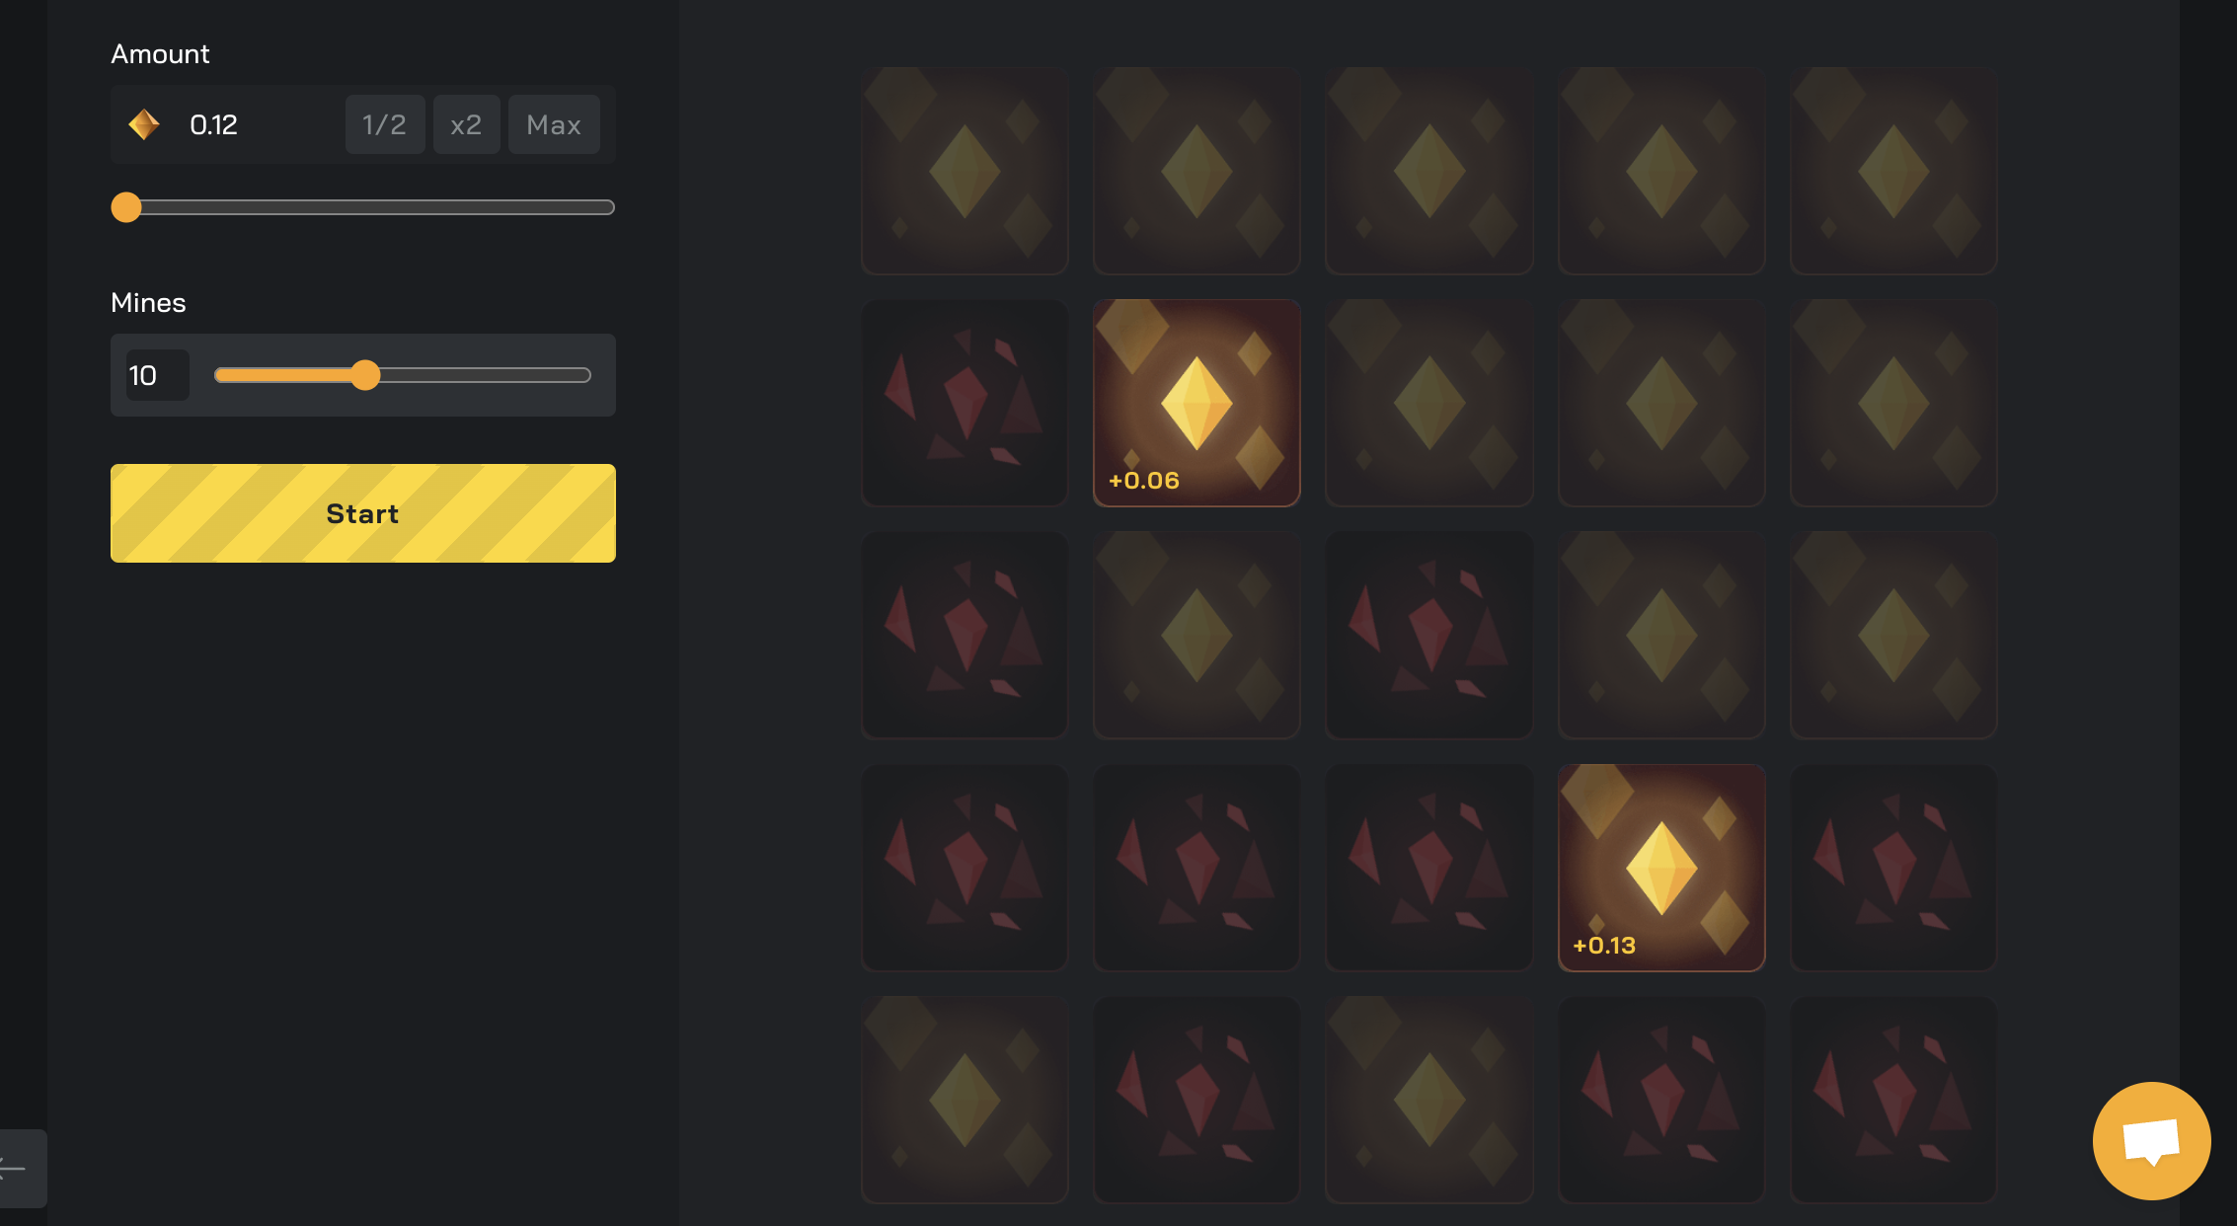Click the revealed gem tile showing +0.06
Image resolution: width=2237 pixels, height=1226 pixels.
tap(1196, 403)
